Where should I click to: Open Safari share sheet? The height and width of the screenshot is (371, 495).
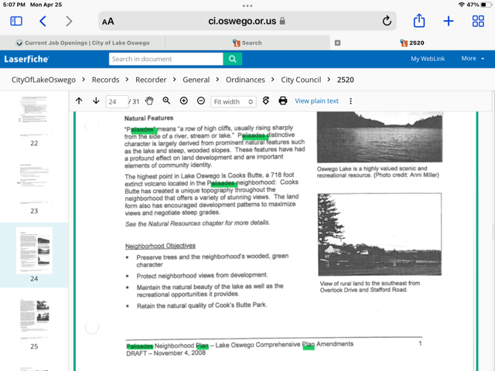click(418, 22)
